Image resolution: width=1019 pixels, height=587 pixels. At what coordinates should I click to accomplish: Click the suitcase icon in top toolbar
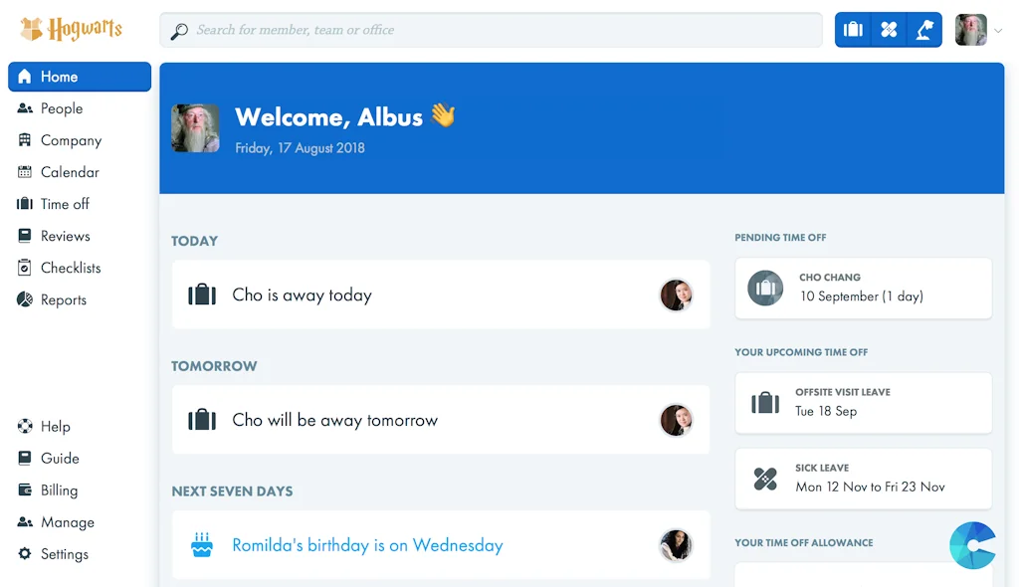point(853,30)
